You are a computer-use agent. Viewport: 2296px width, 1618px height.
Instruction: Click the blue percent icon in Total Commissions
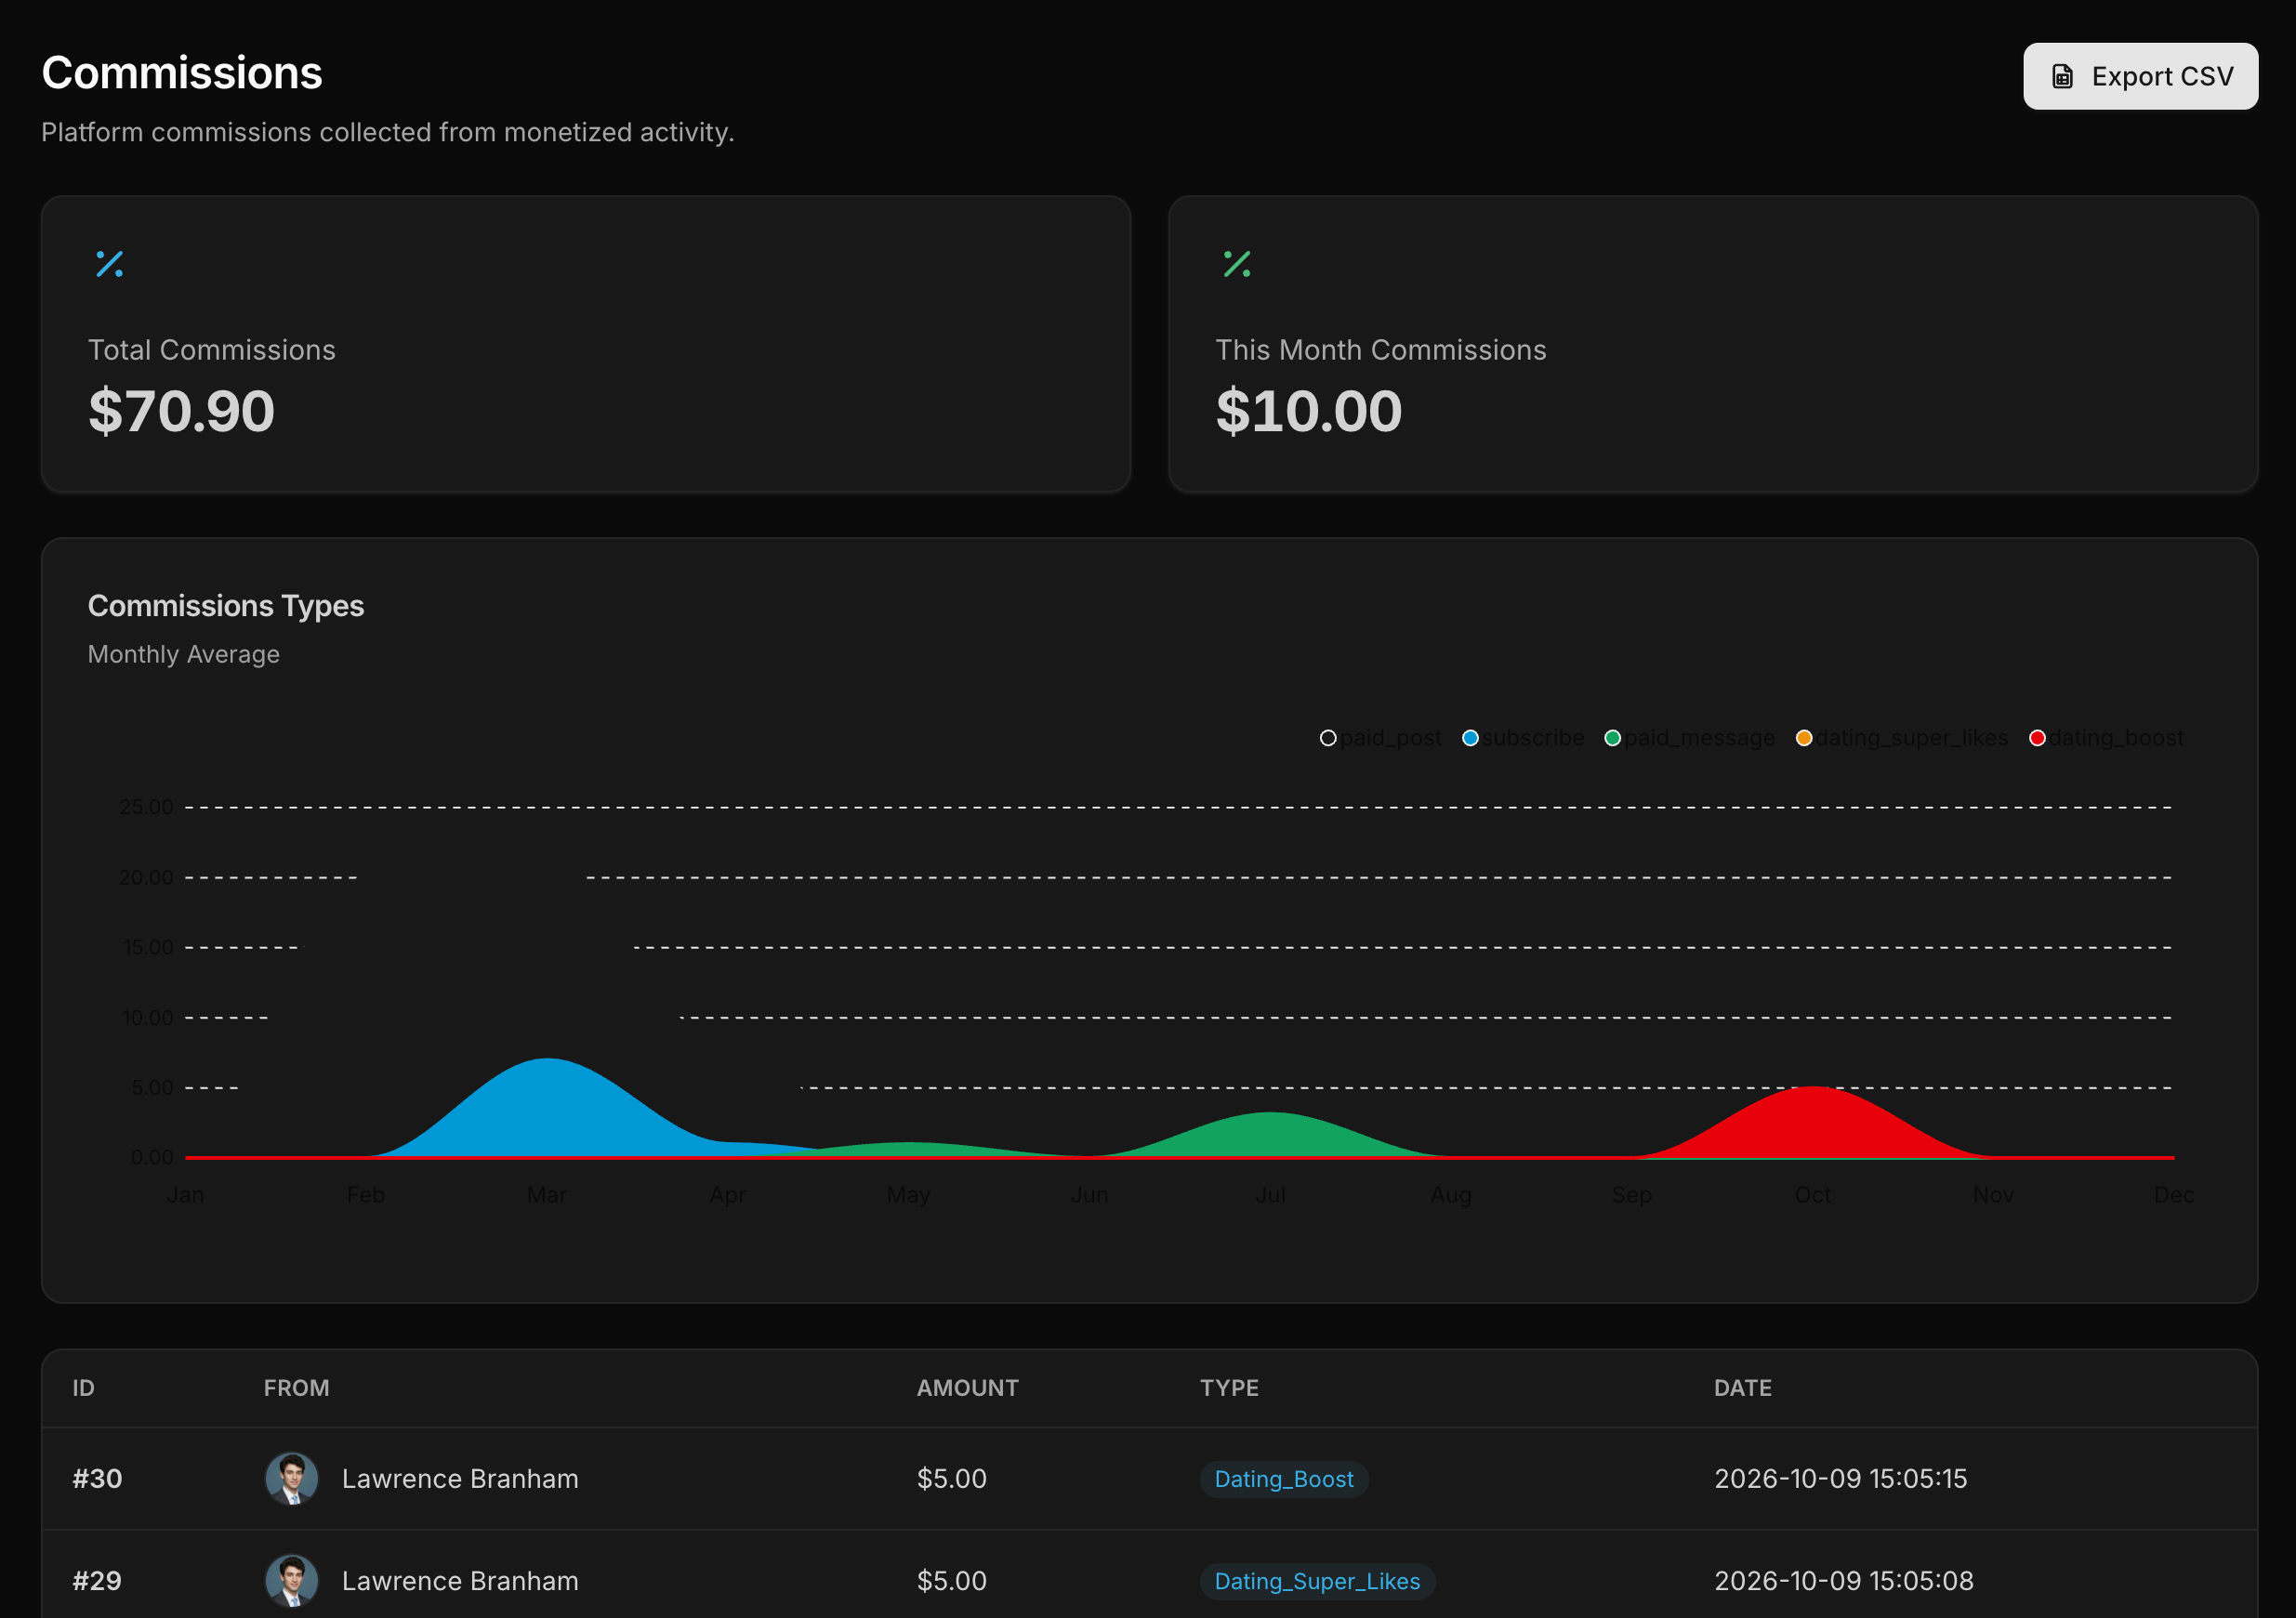109,264
